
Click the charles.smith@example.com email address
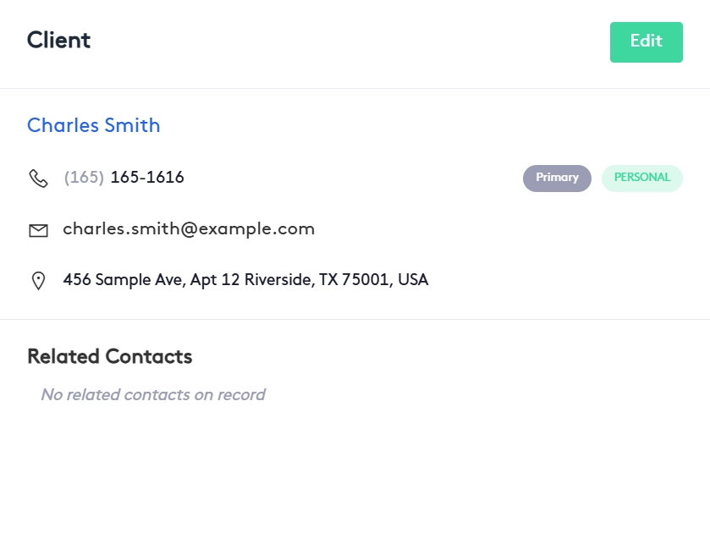point(189,229)
